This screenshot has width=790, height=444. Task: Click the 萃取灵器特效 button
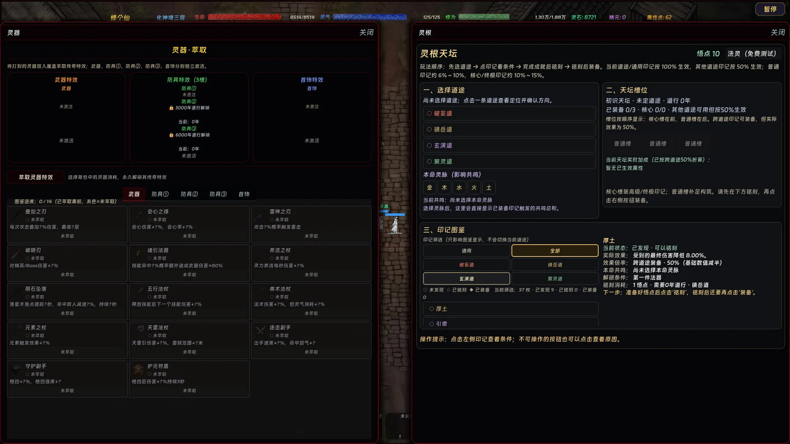coord(36,177)
